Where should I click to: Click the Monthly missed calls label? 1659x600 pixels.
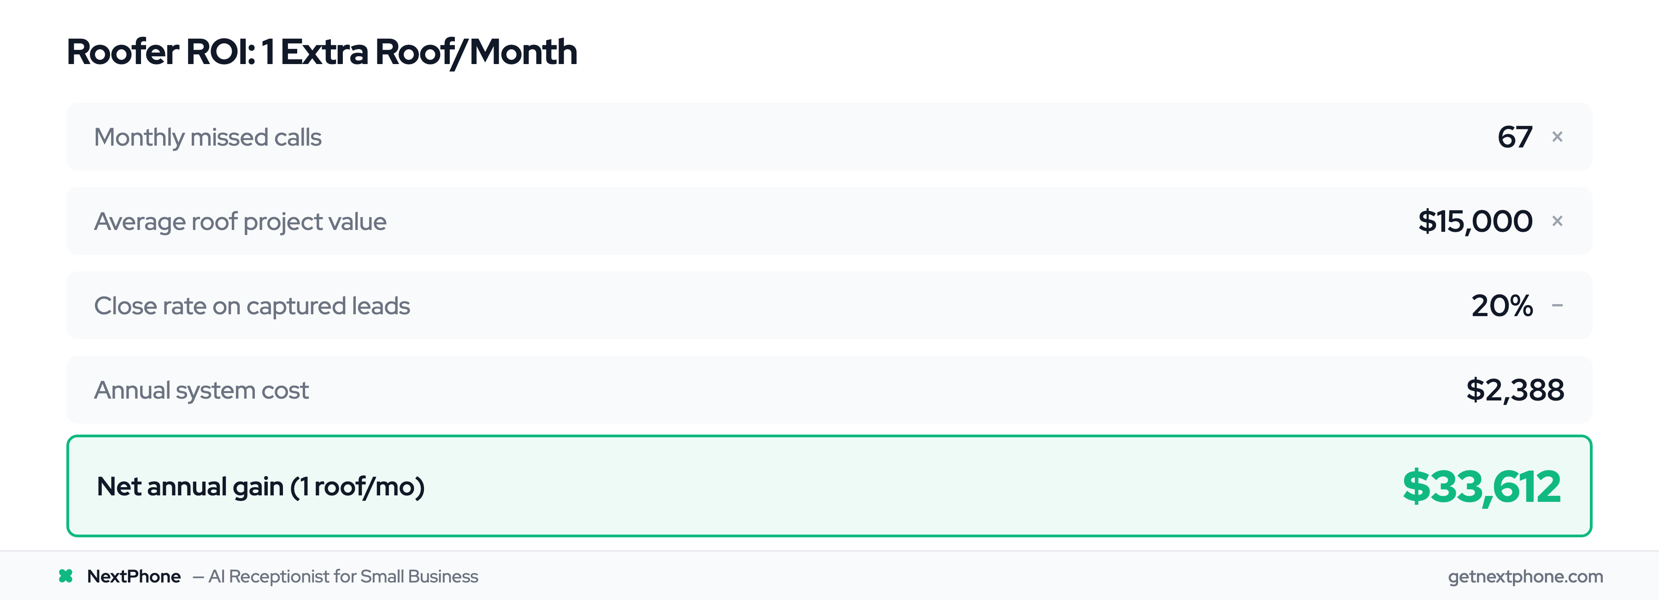point(207,137)
